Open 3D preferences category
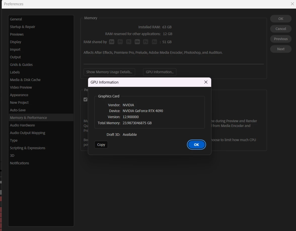This screenshot has width=296, height=231. point(41,156)
